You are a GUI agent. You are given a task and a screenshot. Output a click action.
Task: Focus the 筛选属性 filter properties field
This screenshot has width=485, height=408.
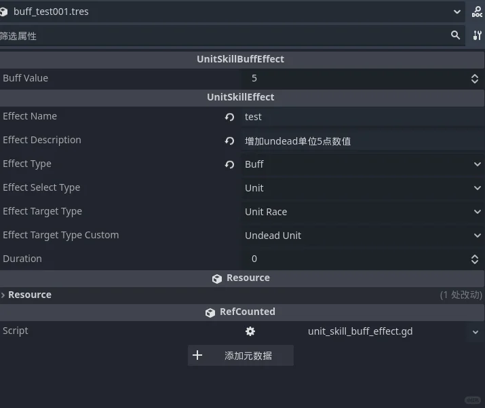(232, 35)
